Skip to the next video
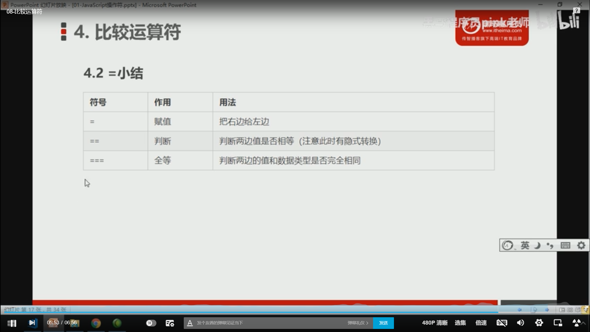This screenshot has width=590, height=332. tap(32, 323)
